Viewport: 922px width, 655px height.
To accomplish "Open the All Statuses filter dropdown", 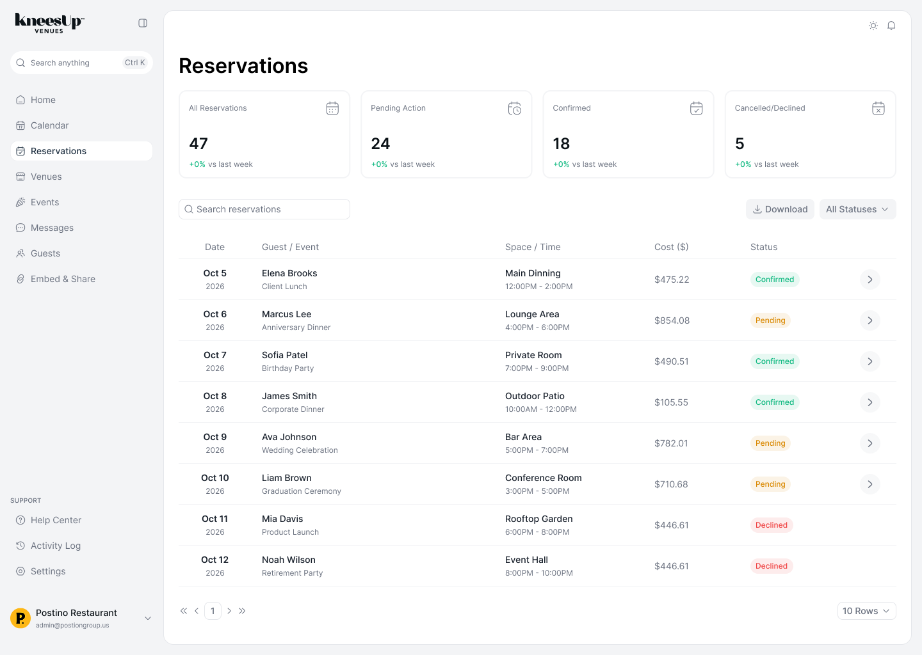I will [858, 209].
